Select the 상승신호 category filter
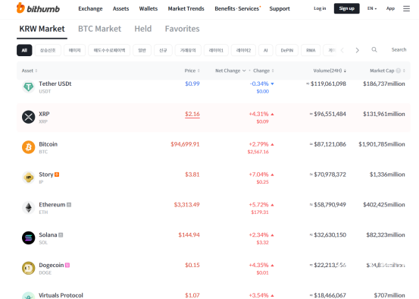419x299 pixels. click(x=48, y=50)
